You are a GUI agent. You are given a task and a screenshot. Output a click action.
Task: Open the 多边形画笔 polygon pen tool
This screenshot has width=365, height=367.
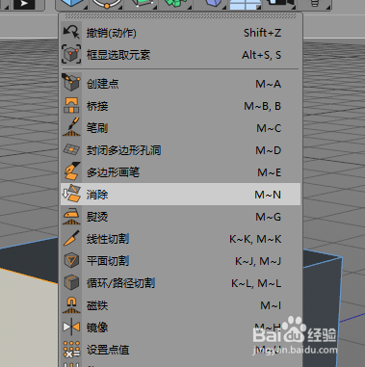coord(180,172)
